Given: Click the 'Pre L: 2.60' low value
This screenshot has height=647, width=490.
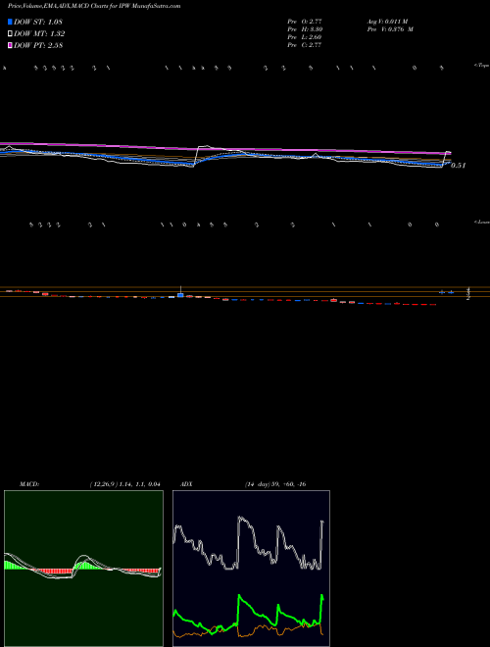Looking at the screenshot, I should click(305, 37).
